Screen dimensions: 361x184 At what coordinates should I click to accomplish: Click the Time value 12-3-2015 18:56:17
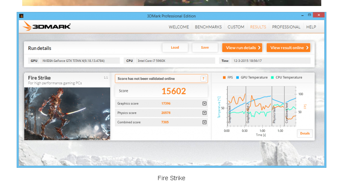[x=271, y=61]
